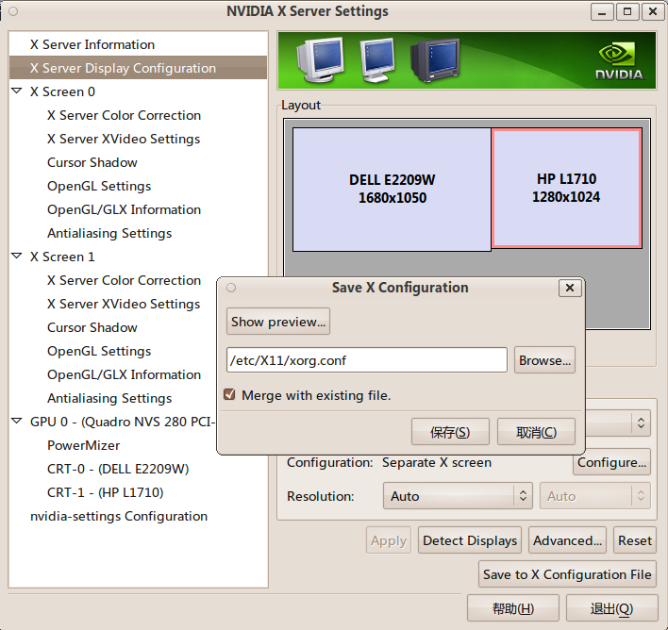
Task: Click the 退出(Q) quit button
Action: click(x=611, y=608)
